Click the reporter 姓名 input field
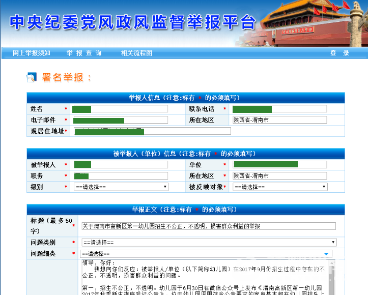 (121, 109)
